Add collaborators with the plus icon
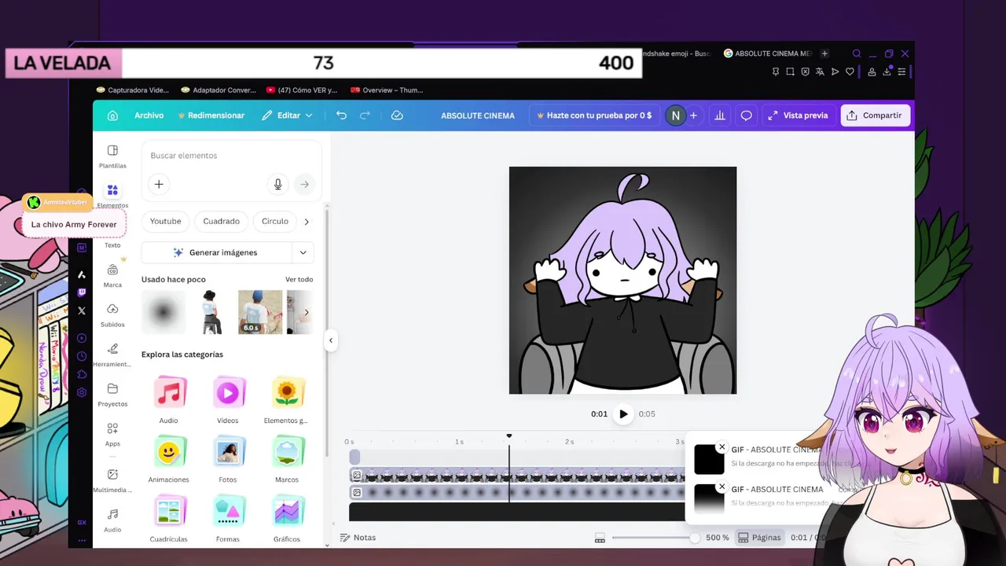The width and height of the screenshot is (1006, 566). pyautogui.click(x=693, y=116)
